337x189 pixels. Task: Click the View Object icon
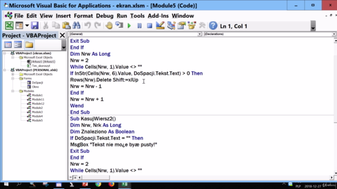coord(18,45)
